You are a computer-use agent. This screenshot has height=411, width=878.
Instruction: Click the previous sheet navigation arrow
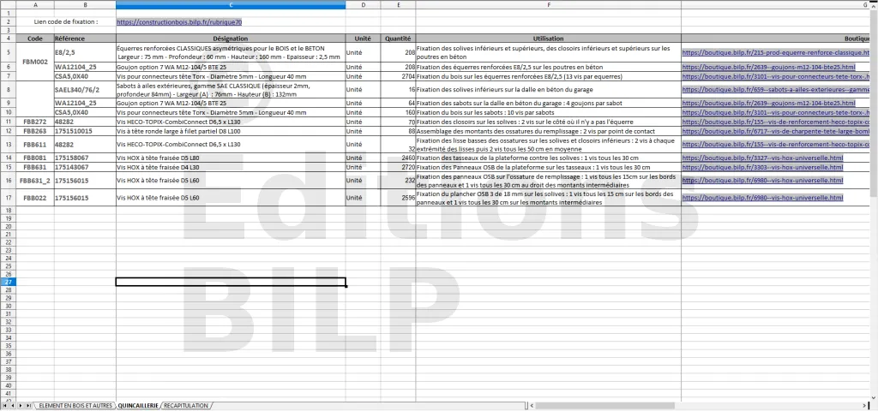point(13,404)
